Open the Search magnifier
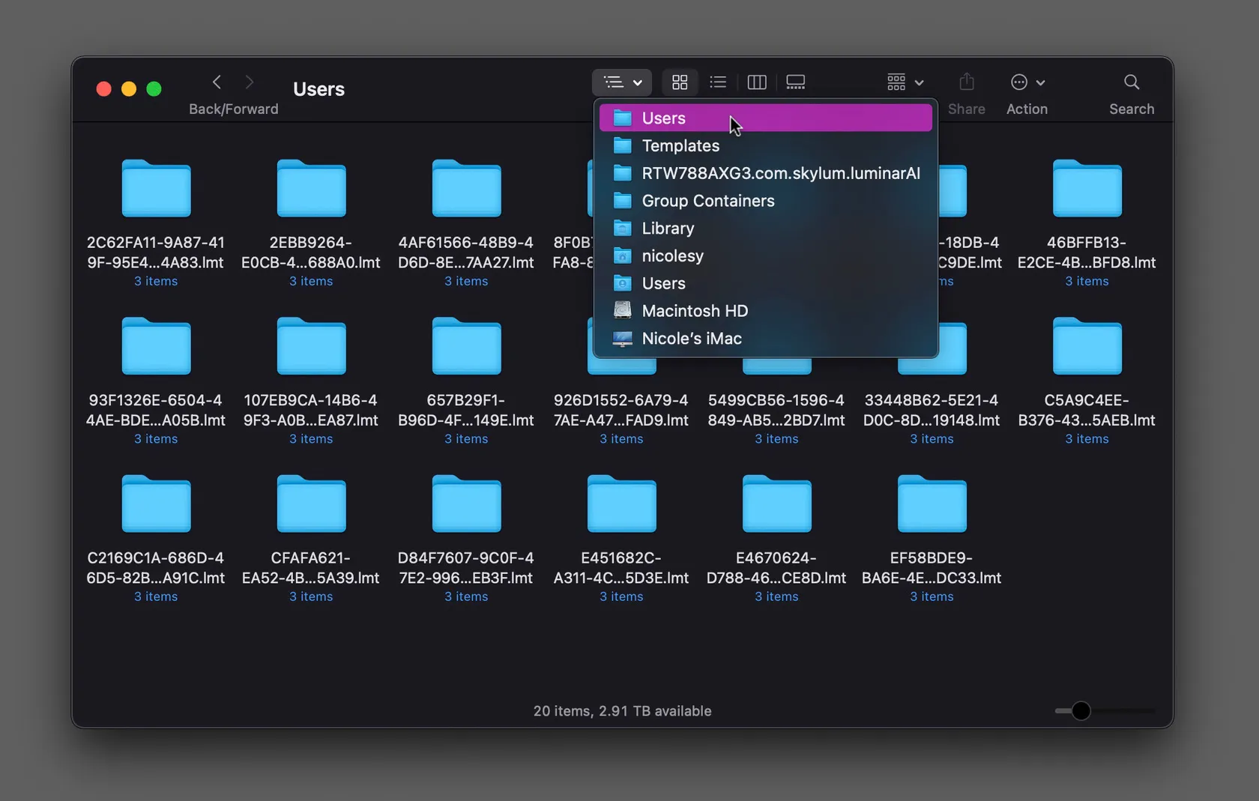The image size is (1259, 801). tap(1131, 82)
